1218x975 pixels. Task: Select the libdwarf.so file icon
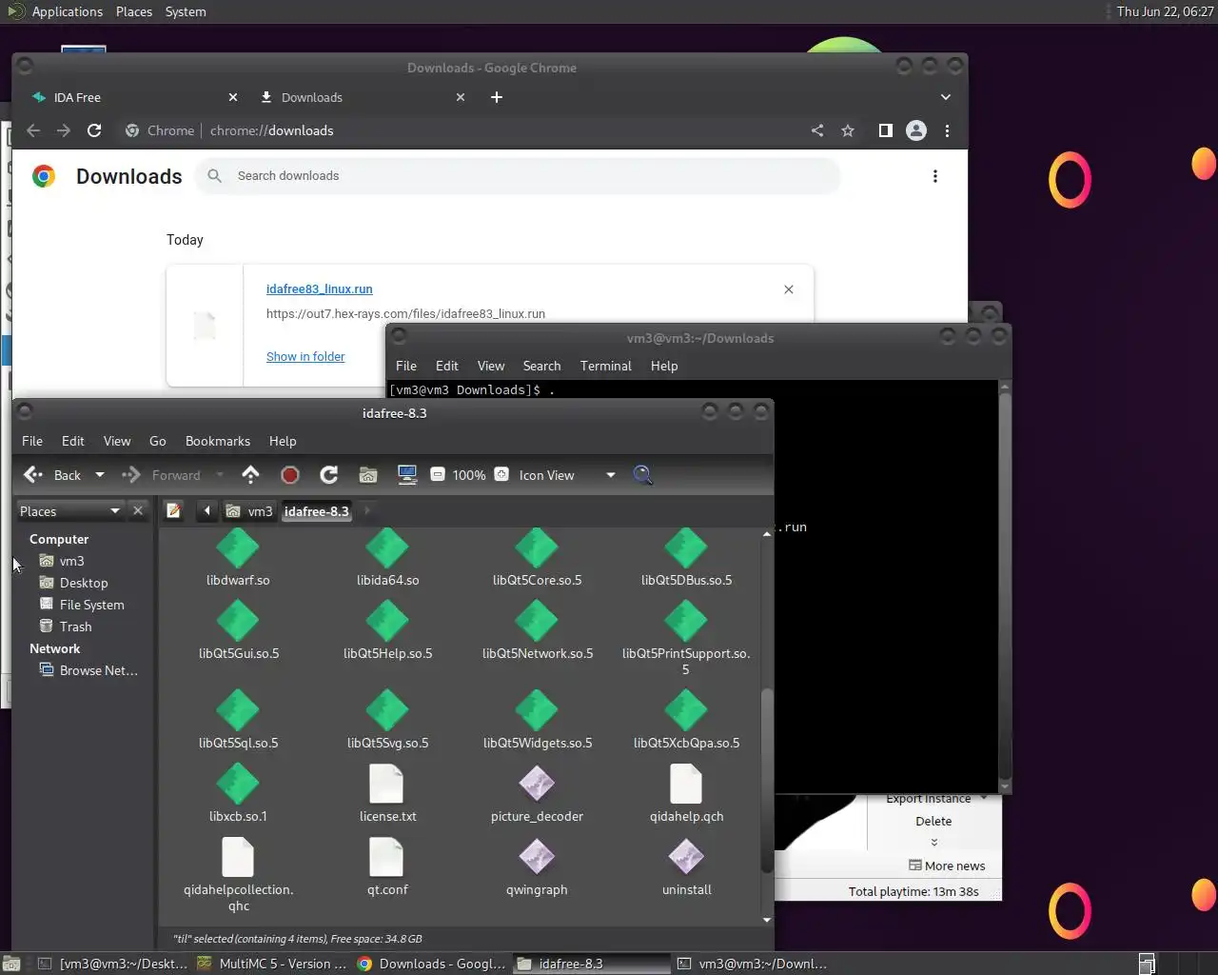coord(238,548)
